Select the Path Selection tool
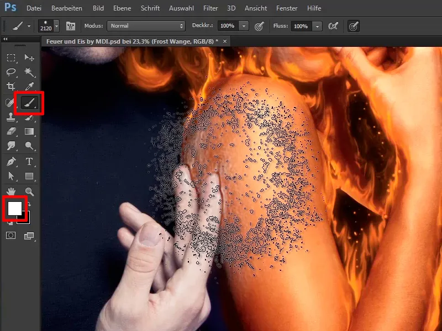 click(x=11, y=175)
